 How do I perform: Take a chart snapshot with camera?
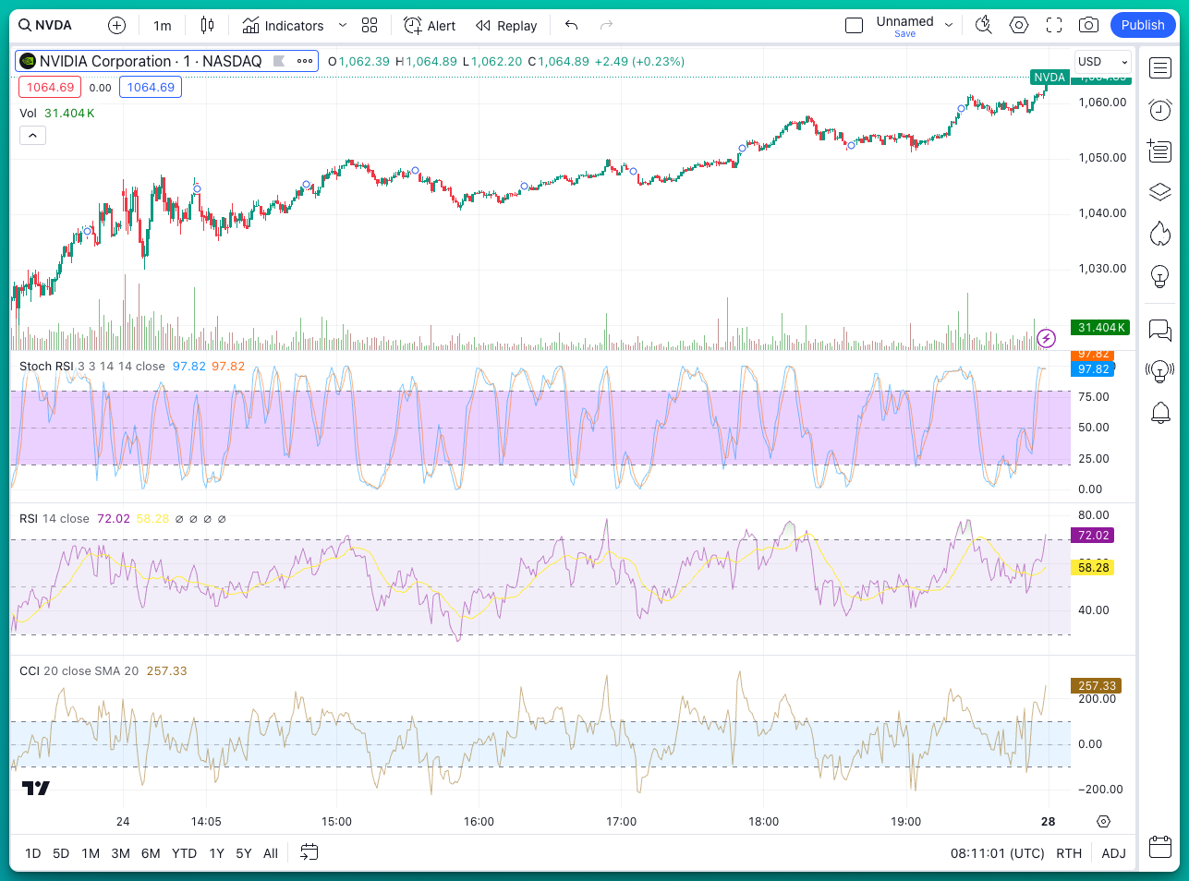[1089, 25]
